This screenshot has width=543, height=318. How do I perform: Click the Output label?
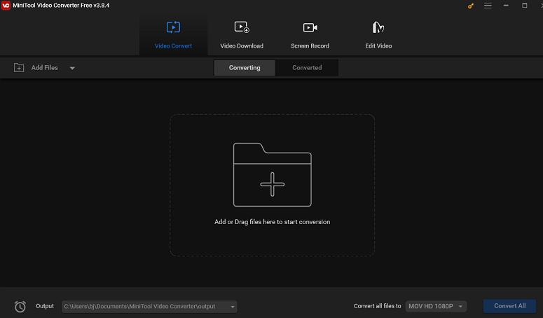coord(45,306)
